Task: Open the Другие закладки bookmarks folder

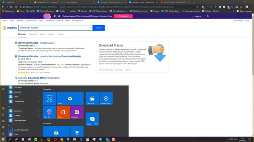Action: point(244,11)
